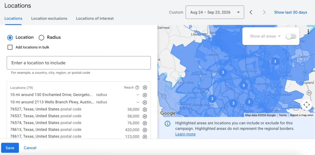Click the Save button

pyautogui.click(x=10, y=148)
